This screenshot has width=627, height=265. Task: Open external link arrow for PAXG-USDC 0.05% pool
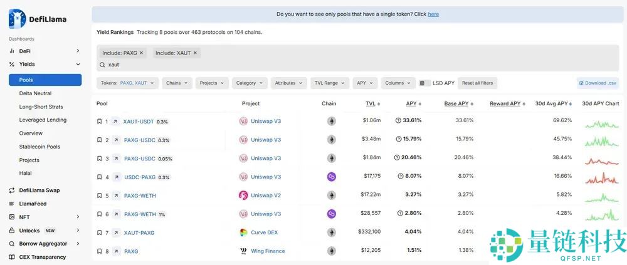point(115,158)
